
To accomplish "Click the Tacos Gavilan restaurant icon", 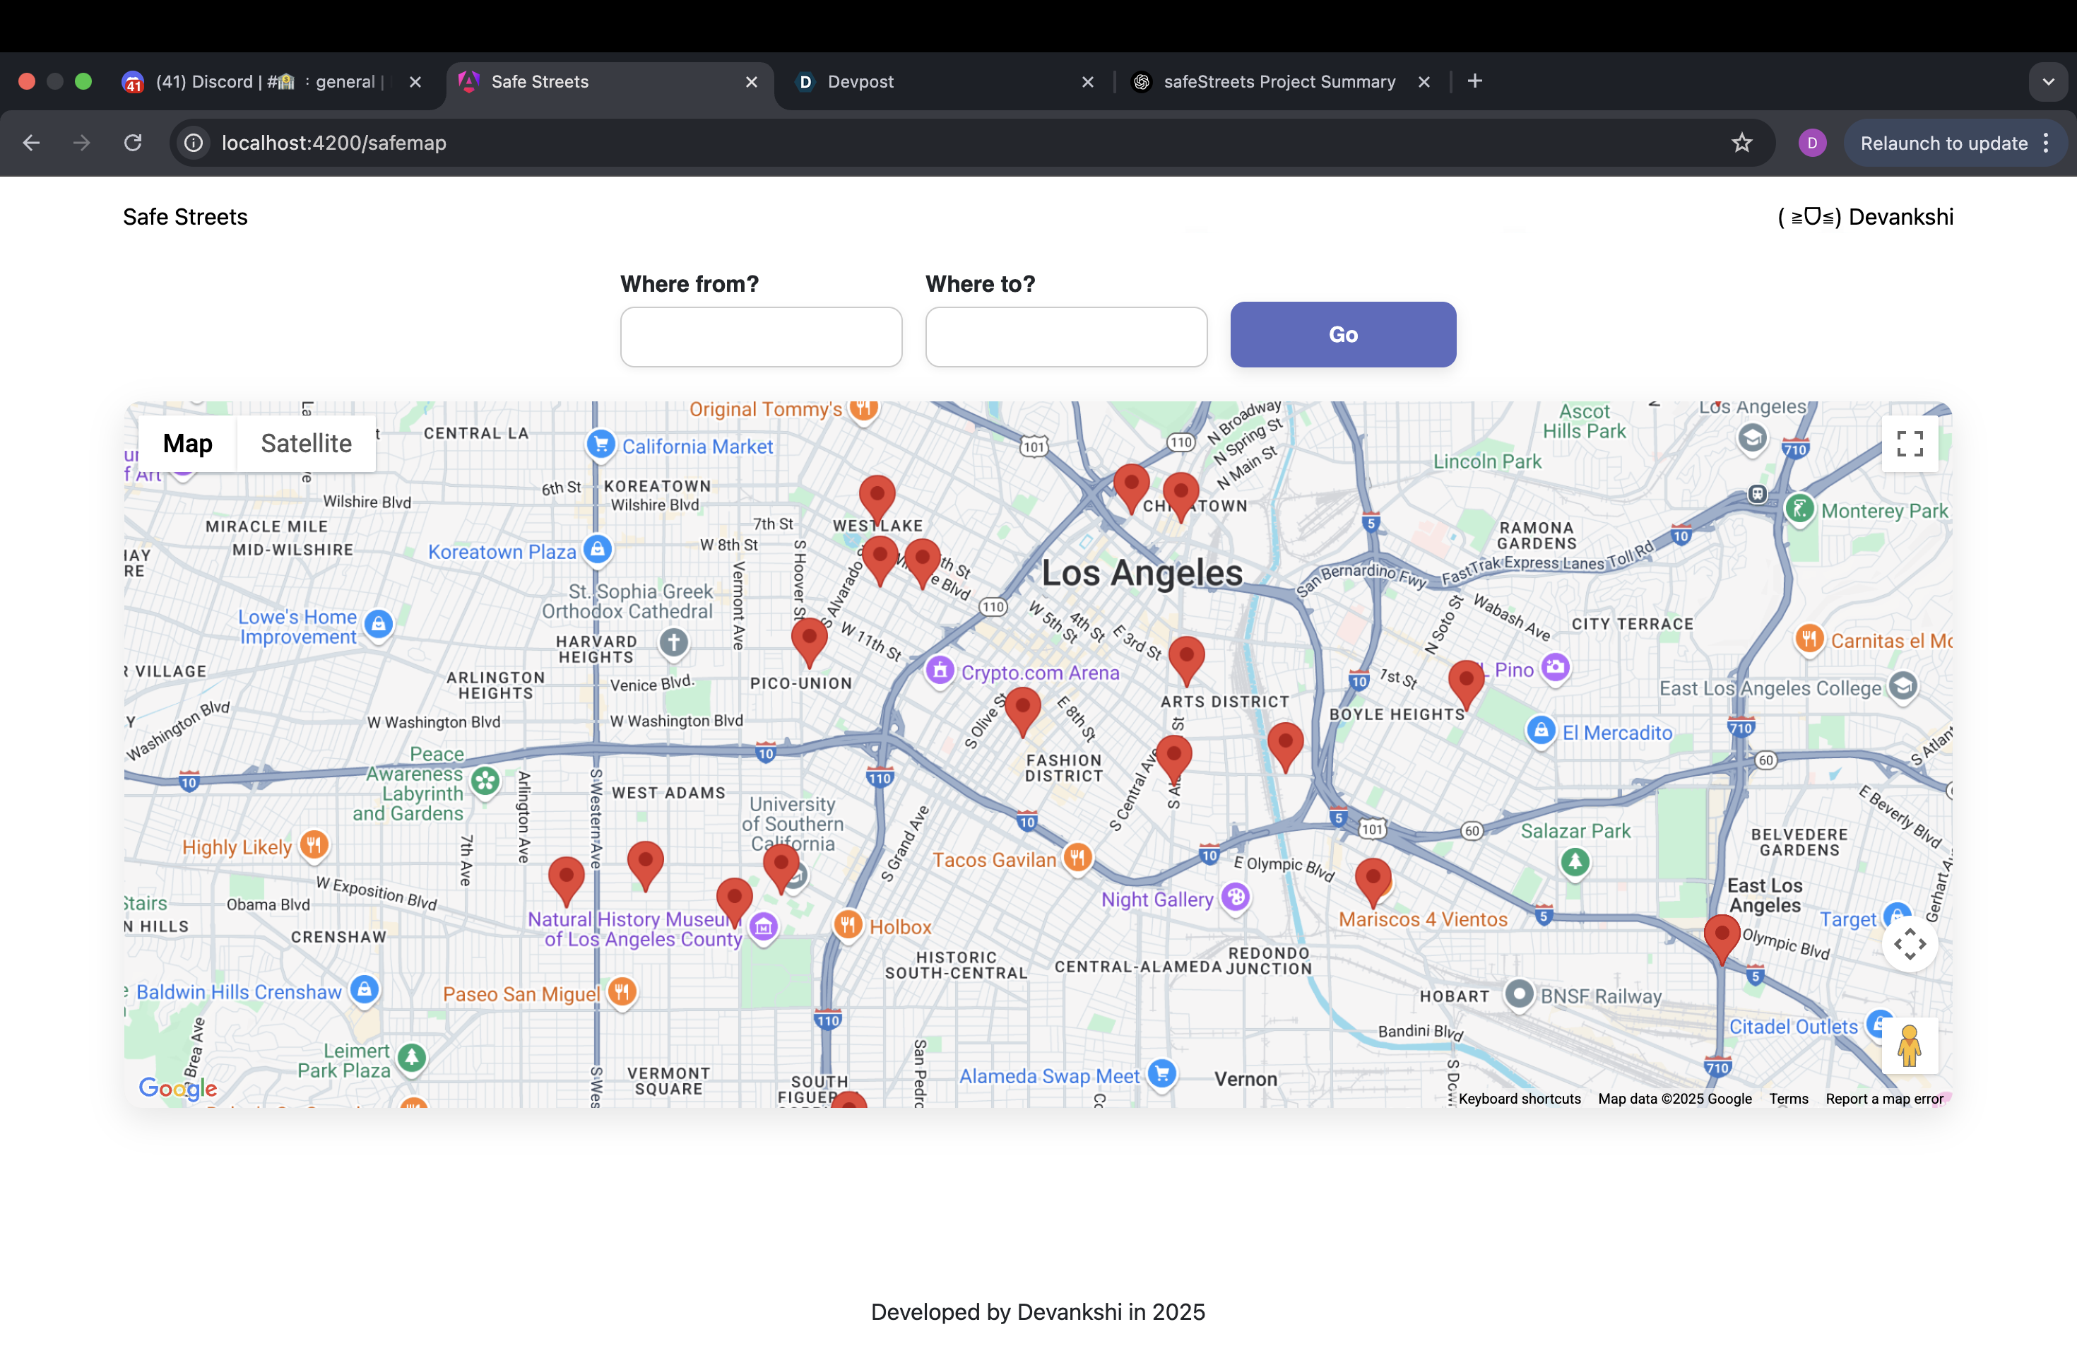I will click(x=1078, y=857).
